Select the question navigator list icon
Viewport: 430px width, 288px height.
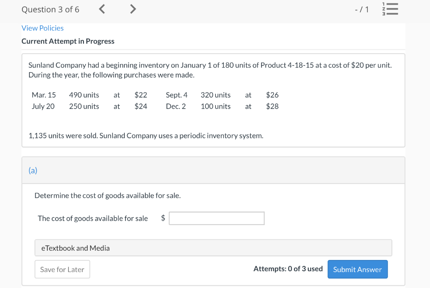click(x=390, y=8)
